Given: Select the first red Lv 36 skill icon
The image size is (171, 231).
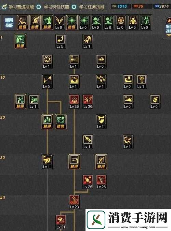Looking at the screenshot, I should [x=74, y=102].
